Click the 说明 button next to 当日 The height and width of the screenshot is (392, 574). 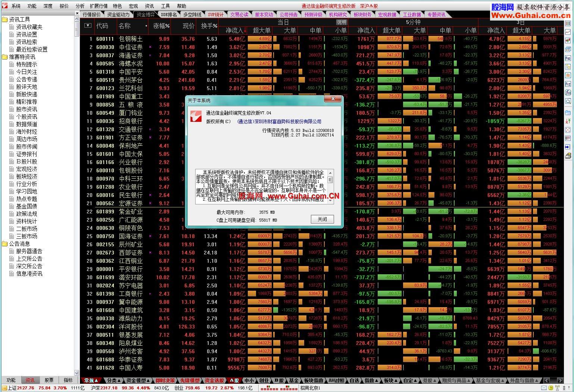(341, 22)
